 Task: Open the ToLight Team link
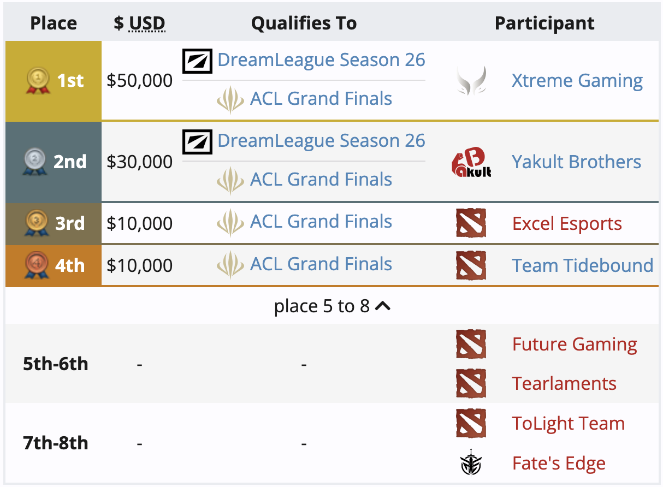(x=568, y=424)
